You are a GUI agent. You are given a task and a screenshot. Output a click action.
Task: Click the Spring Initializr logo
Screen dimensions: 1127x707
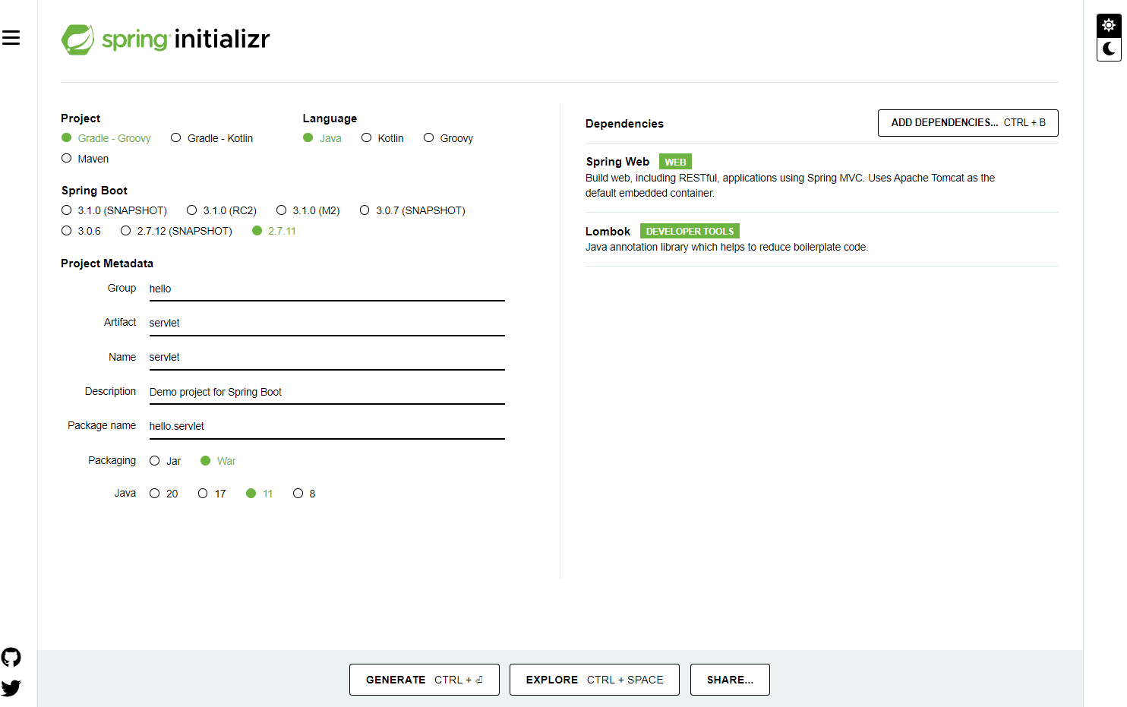pos(166,39)
